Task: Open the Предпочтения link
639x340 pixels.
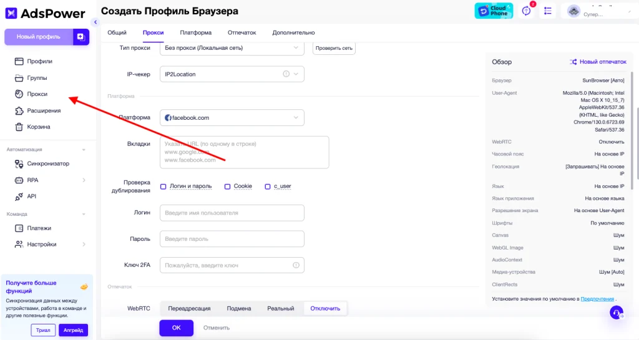Action: click(x=597, y=299)
